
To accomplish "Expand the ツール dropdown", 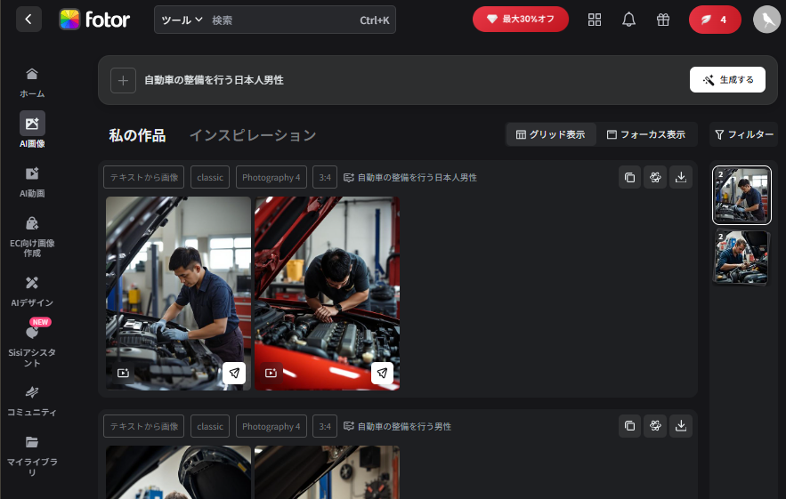I will point(182,20).
